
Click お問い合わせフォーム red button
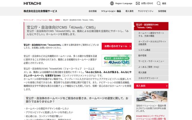117,46
